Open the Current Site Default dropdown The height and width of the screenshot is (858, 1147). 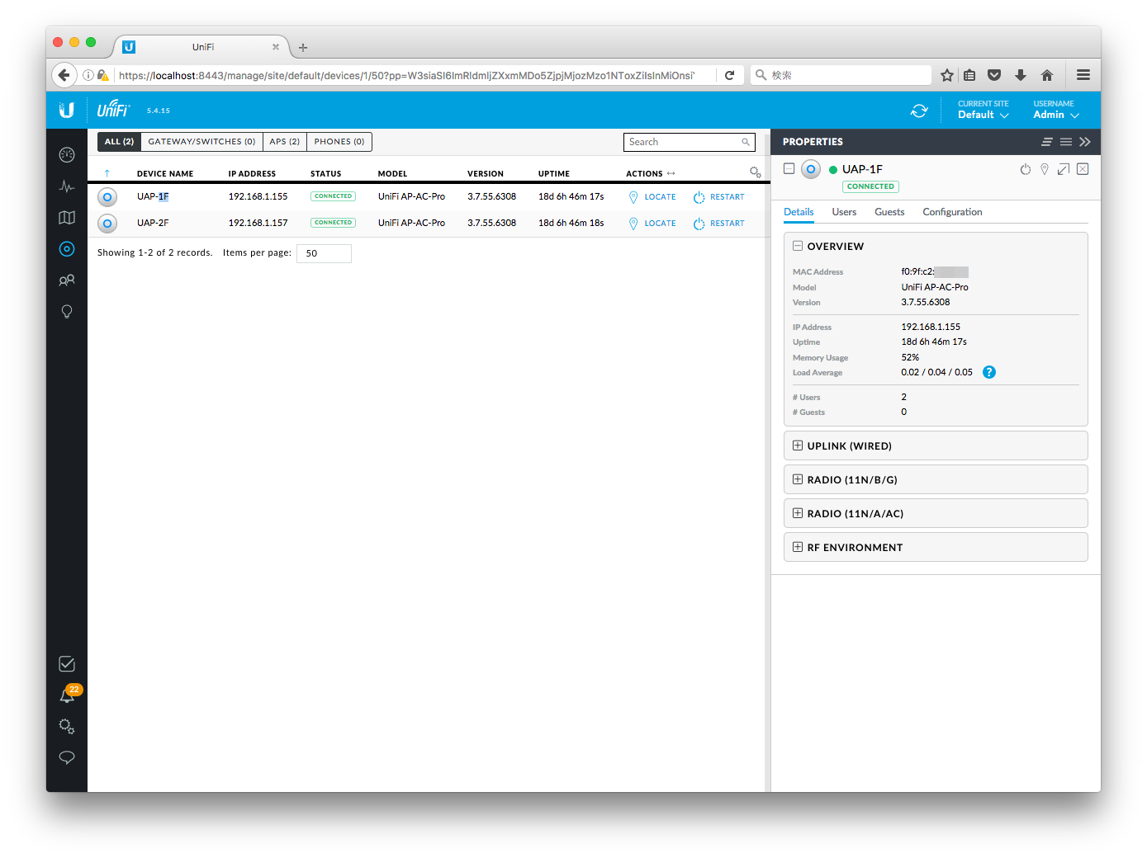(983, 110)
